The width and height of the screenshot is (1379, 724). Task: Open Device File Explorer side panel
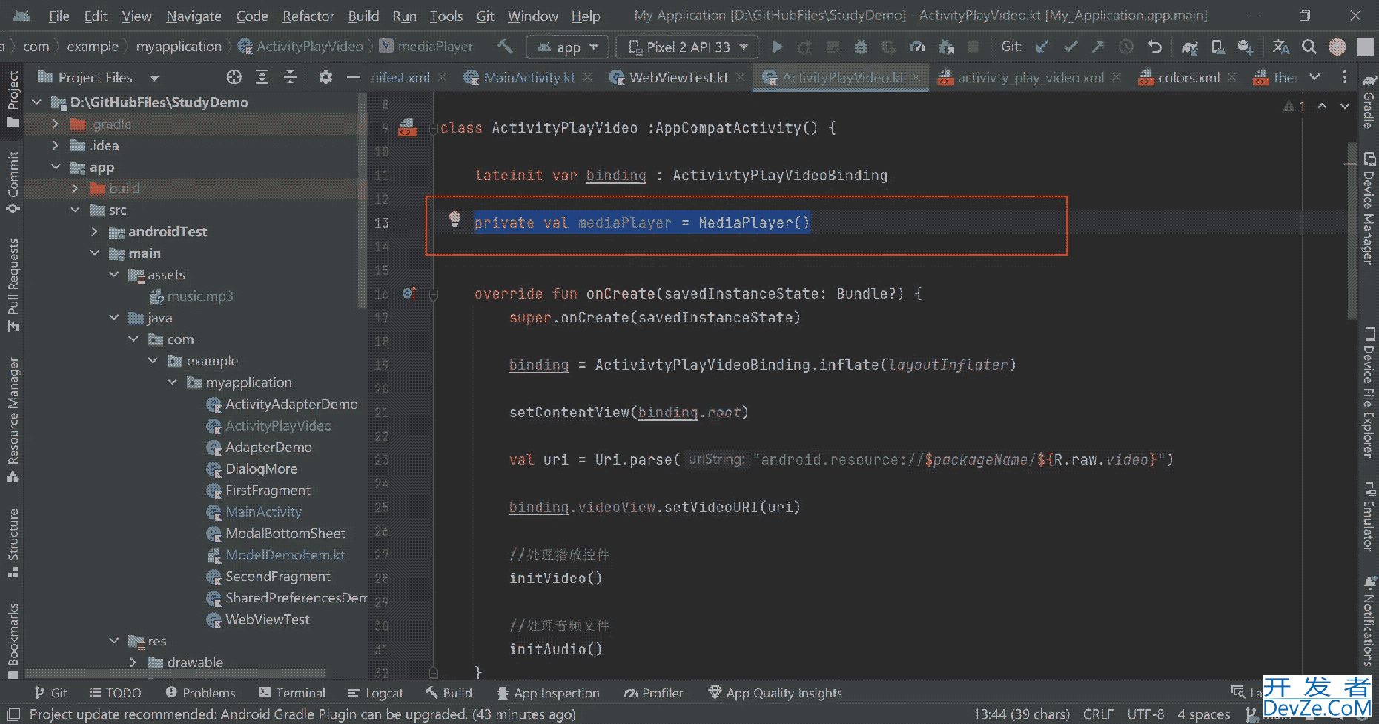tap(1369, 393)
